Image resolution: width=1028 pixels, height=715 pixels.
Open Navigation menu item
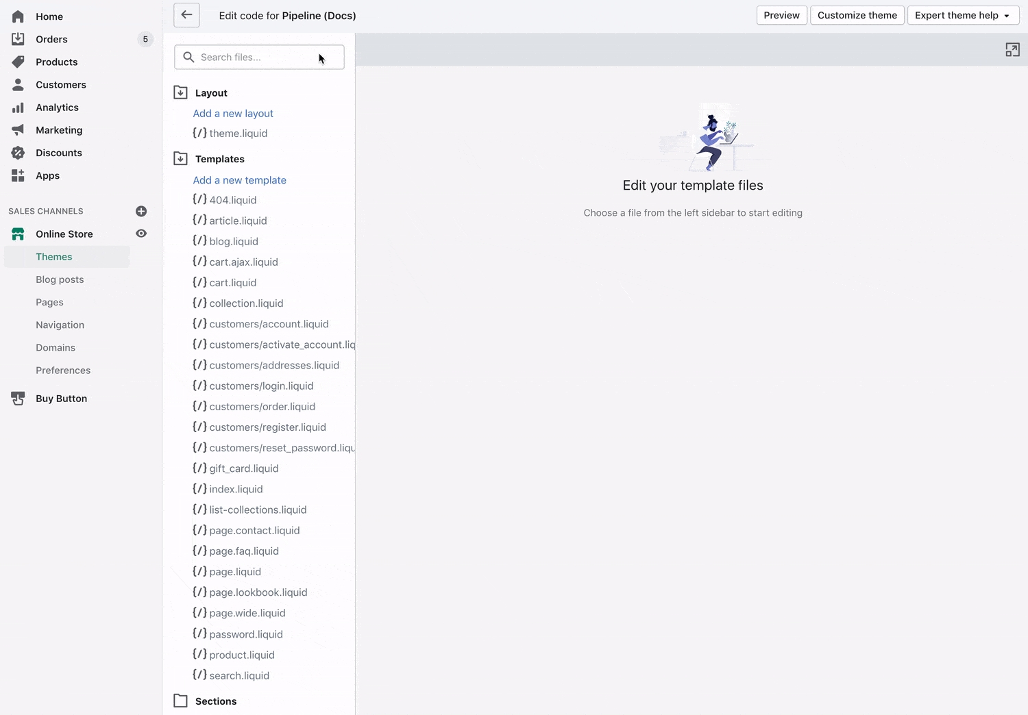(60, 325)
